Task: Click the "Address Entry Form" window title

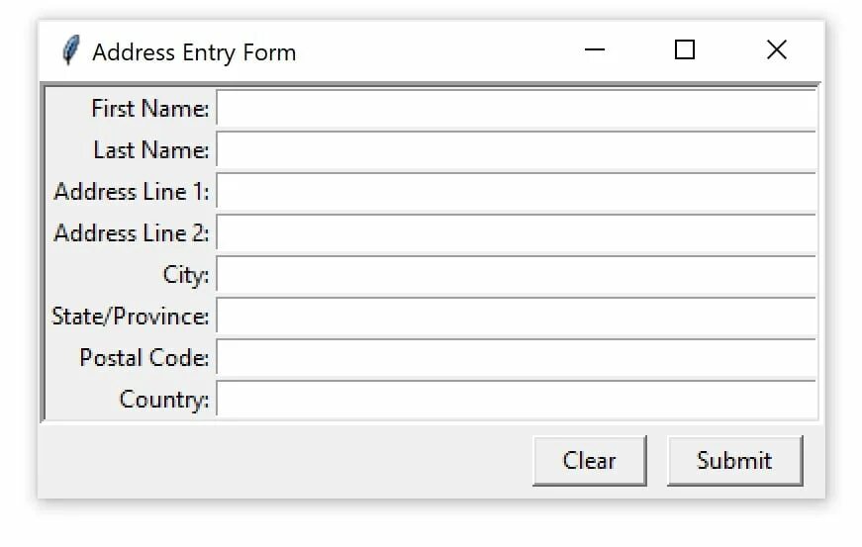Action: [x=194, y=52]
